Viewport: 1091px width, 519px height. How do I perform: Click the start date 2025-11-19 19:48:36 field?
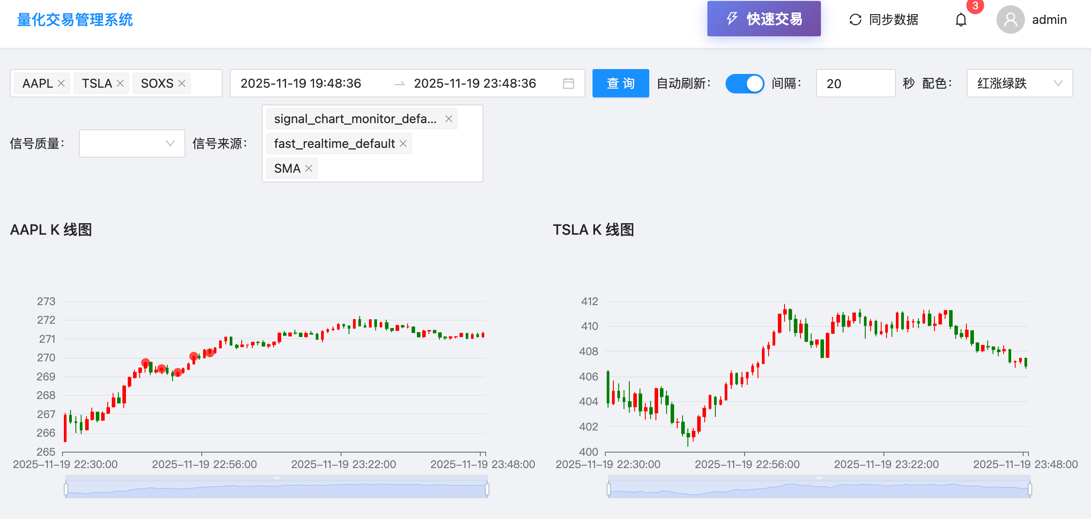(301, 83)
